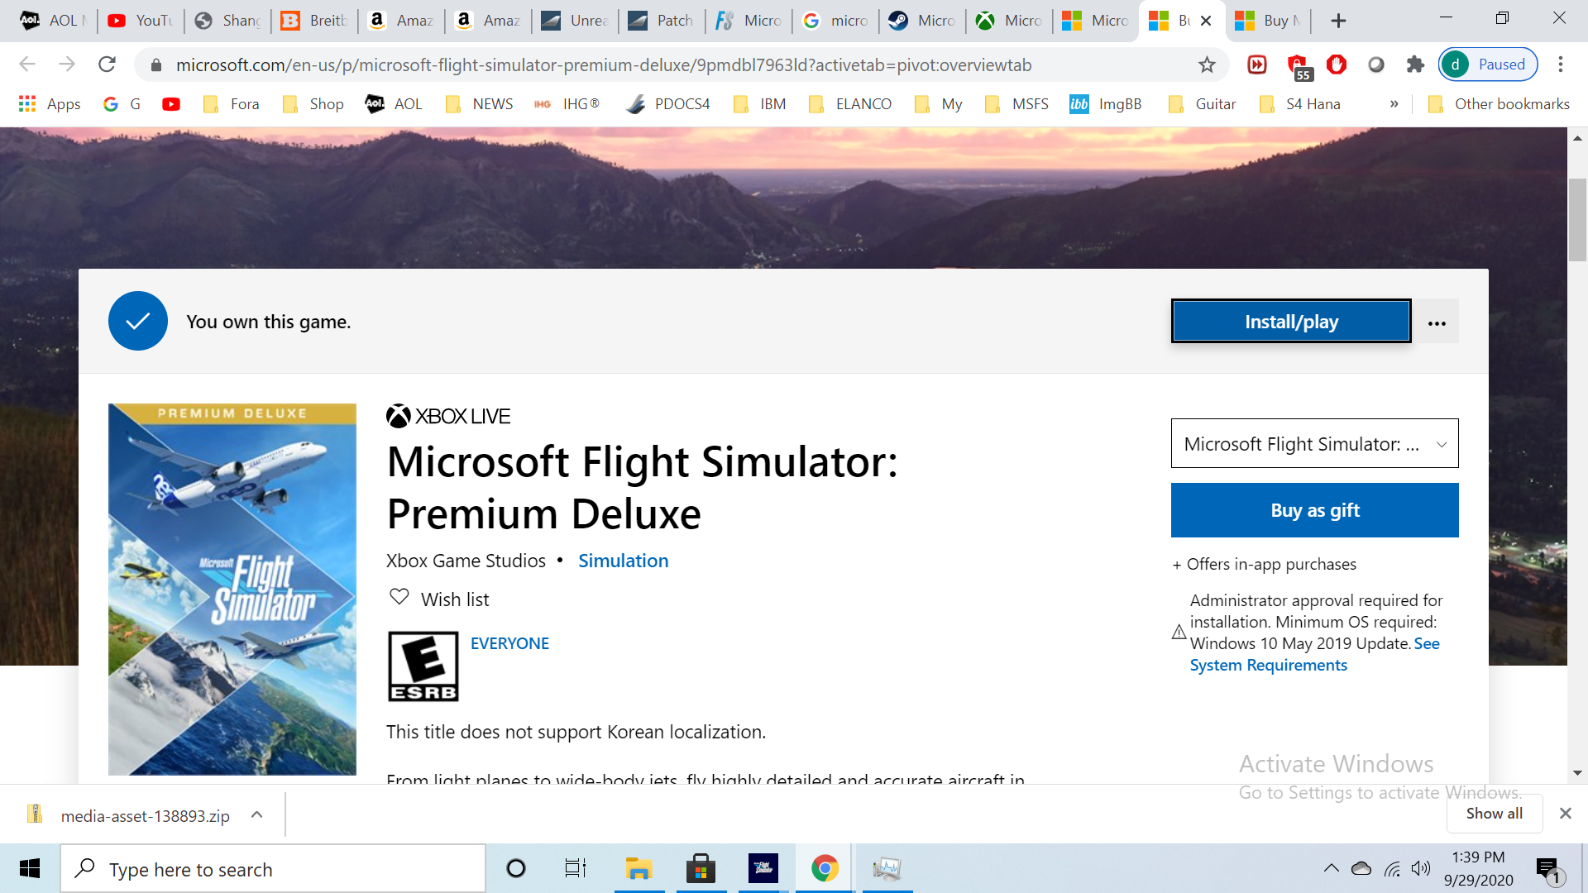
Task: Open File Explorer from the taskbar
Action: 639,868
